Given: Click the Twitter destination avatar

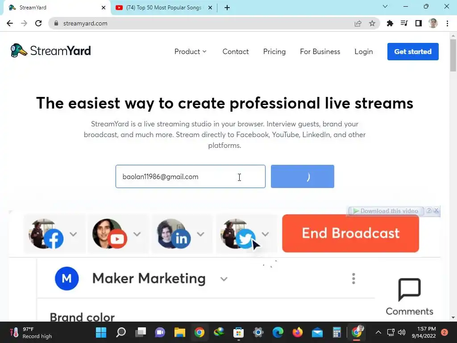Looking at the screenshot, I should pos(238,234).
